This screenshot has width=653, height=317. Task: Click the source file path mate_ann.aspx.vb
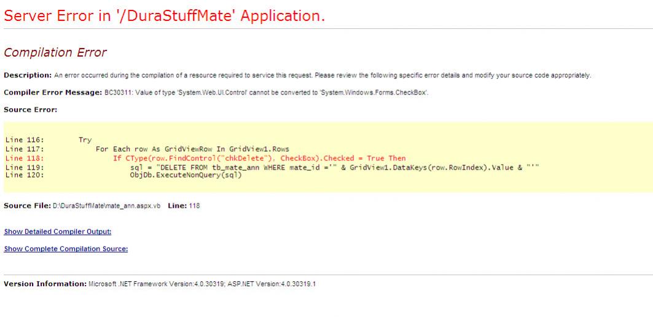click(x=106, y=206)
